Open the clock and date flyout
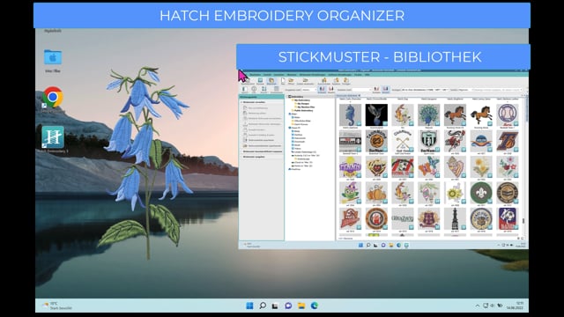564x317 pixels. click(515, 306)
